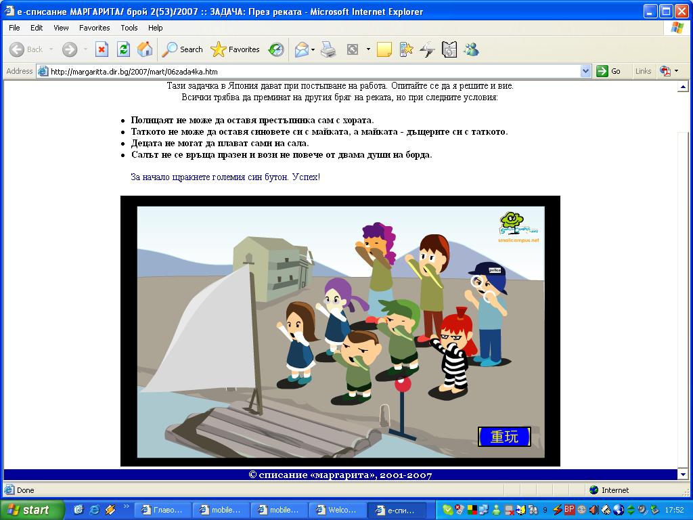
Task: Open Messenger via the people icon
Action: tap(471, 49)
